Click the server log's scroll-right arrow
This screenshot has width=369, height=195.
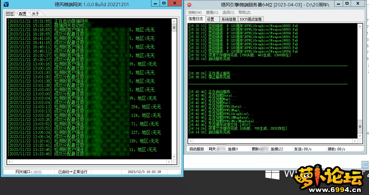coord(355,141)
